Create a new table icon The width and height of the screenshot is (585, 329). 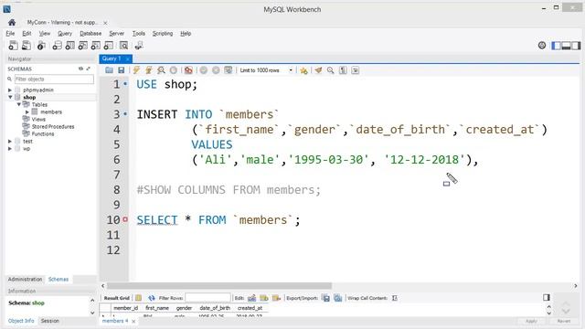pyautogui.click(x=70, y=46)
